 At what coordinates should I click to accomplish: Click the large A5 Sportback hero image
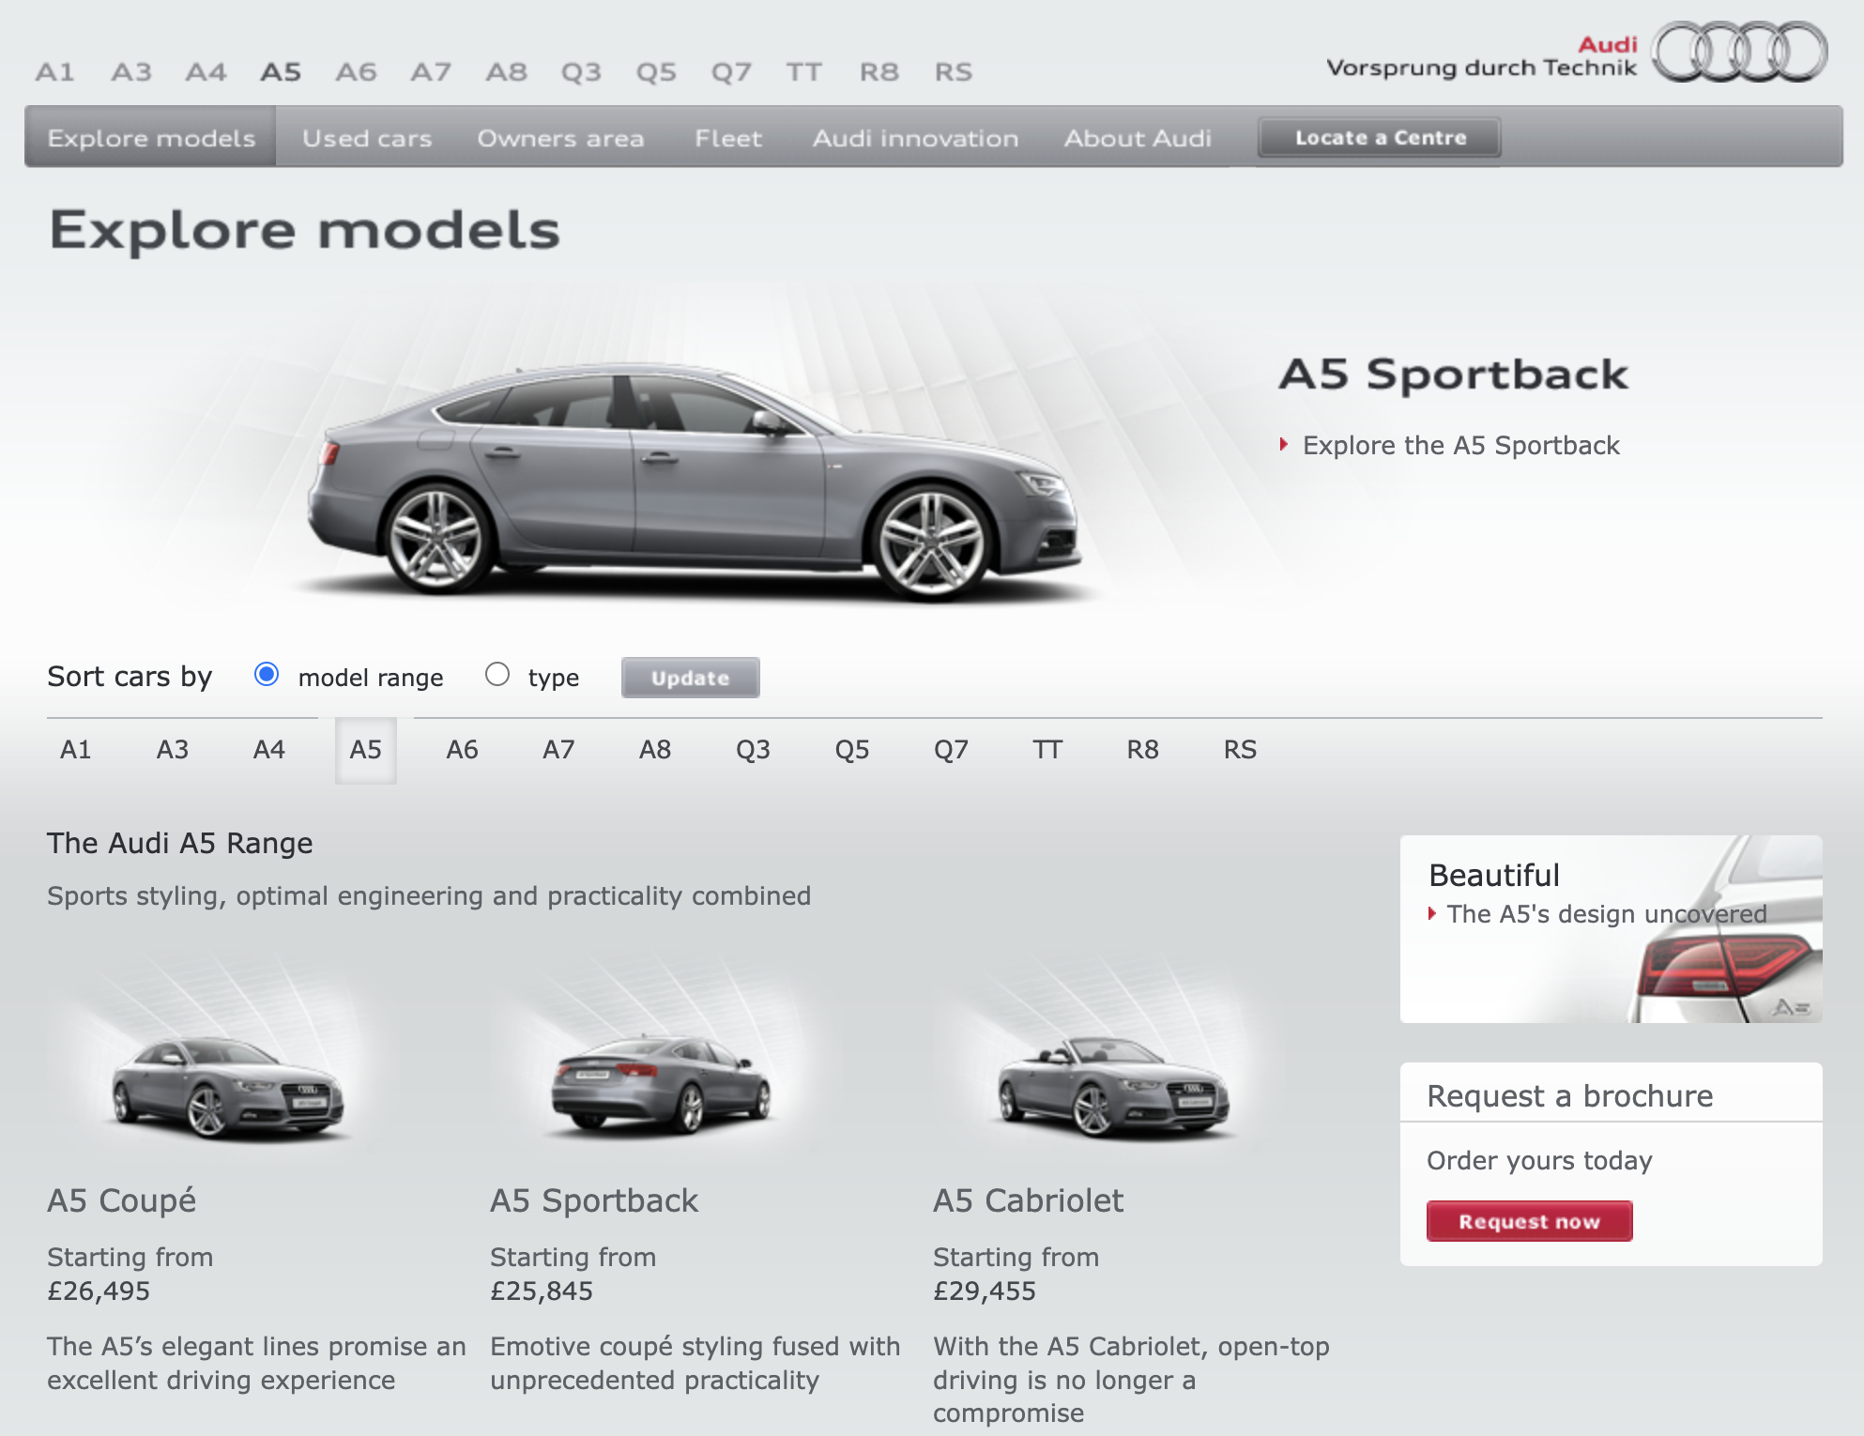click(695, 481)
